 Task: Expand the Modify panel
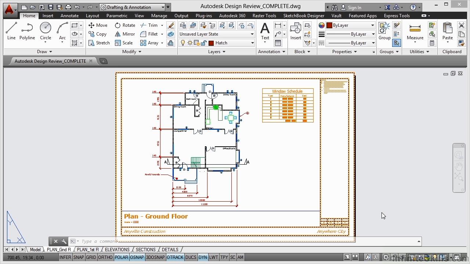(x=132, y=52)
